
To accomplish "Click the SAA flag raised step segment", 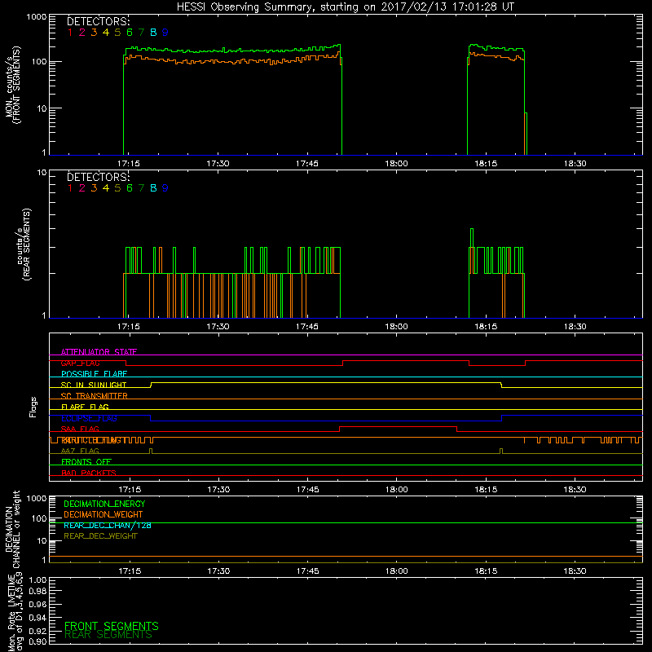I will click(399, 426).
